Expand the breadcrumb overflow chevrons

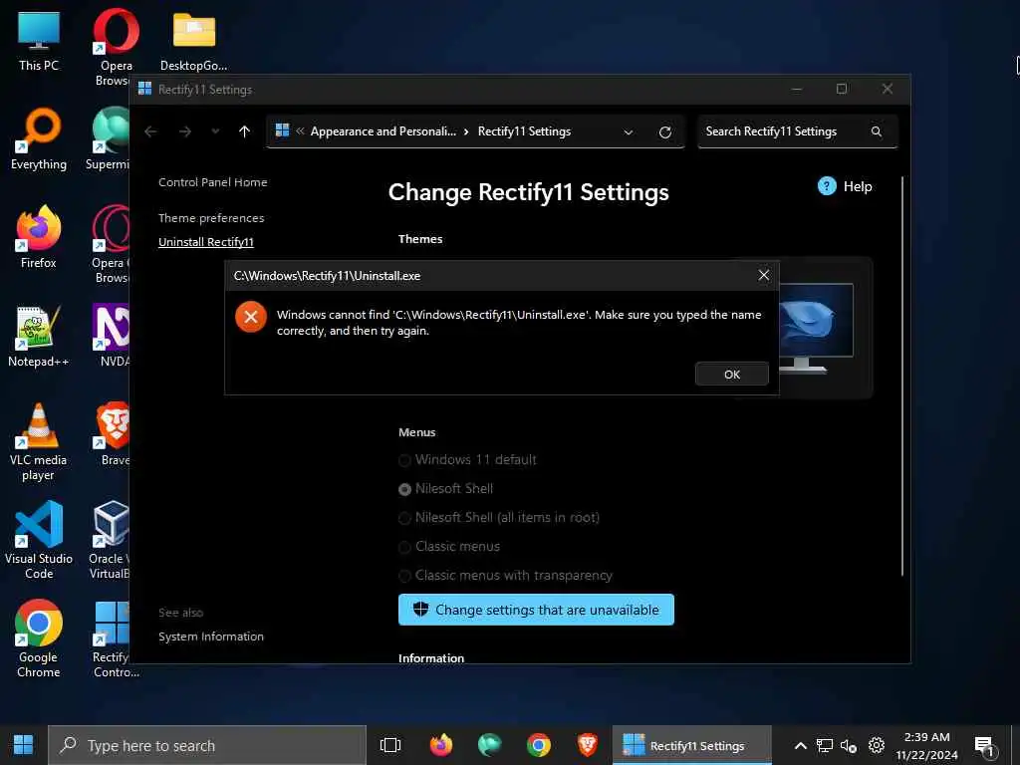pyautogui.click(x=300, y=130)
